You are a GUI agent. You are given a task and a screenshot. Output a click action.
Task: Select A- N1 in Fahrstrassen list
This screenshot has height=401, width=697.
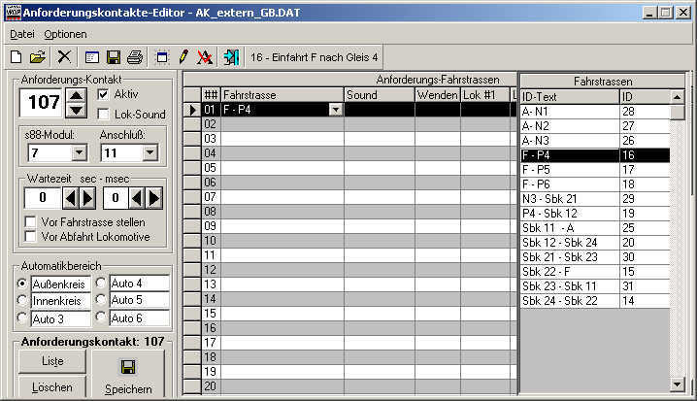595,111
